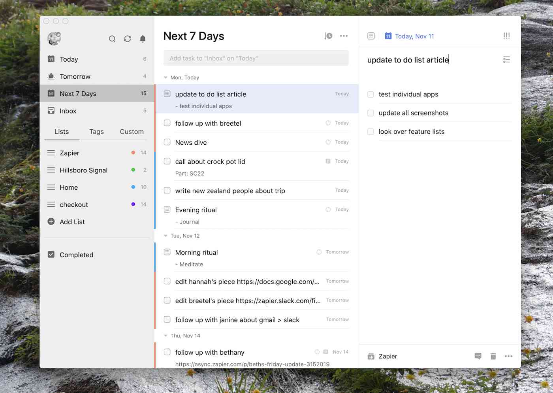This screenshot has width=553, height=393.
Task: Tick the test individual apps subtask
Action: point(371,94)
